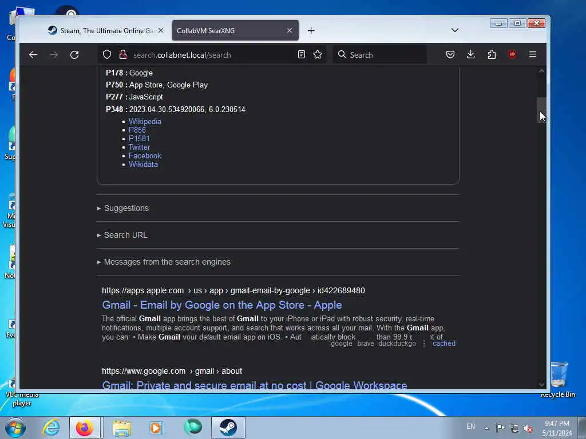
Task: Launch Internet Explorer from the taskbar
Action: pos(51,428)
